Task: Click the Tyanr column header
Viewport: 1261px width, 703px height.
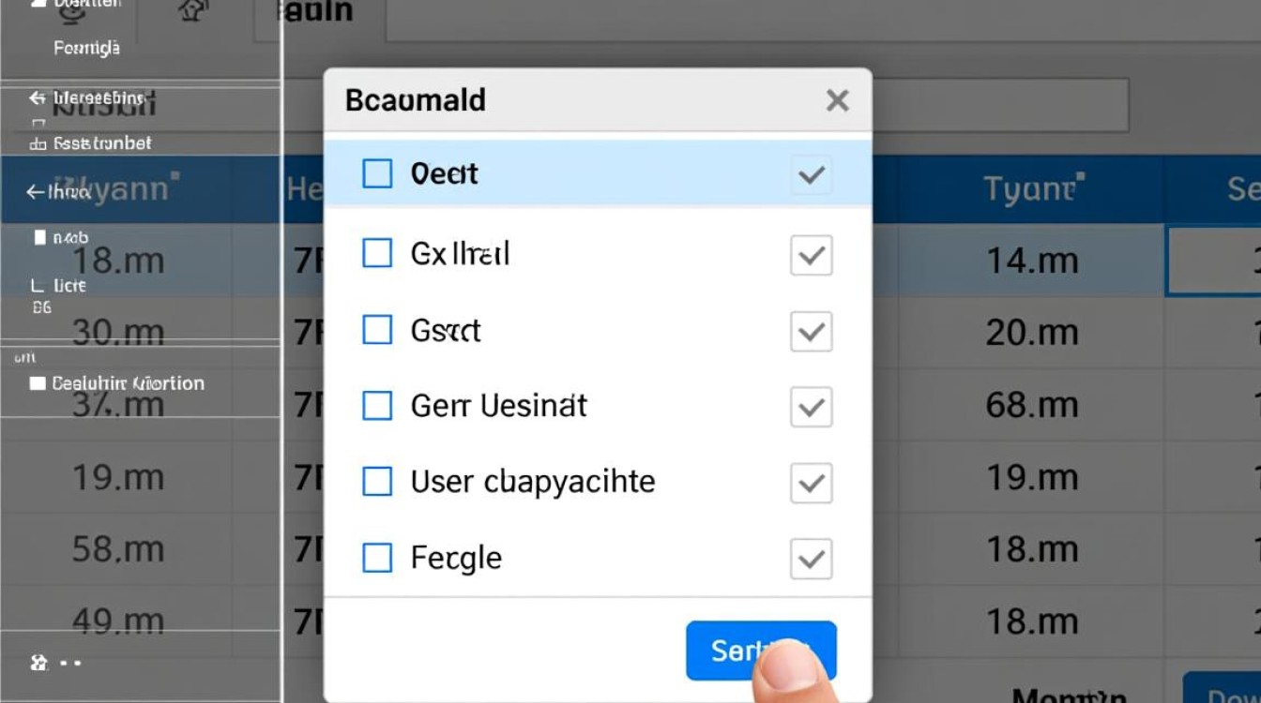Action: (x=1029, y=190)
